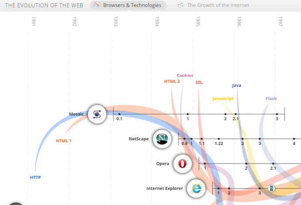The image size is (301, 205).
Task: Click Mosaic version 3 marker
Action: tap(277, 114)
